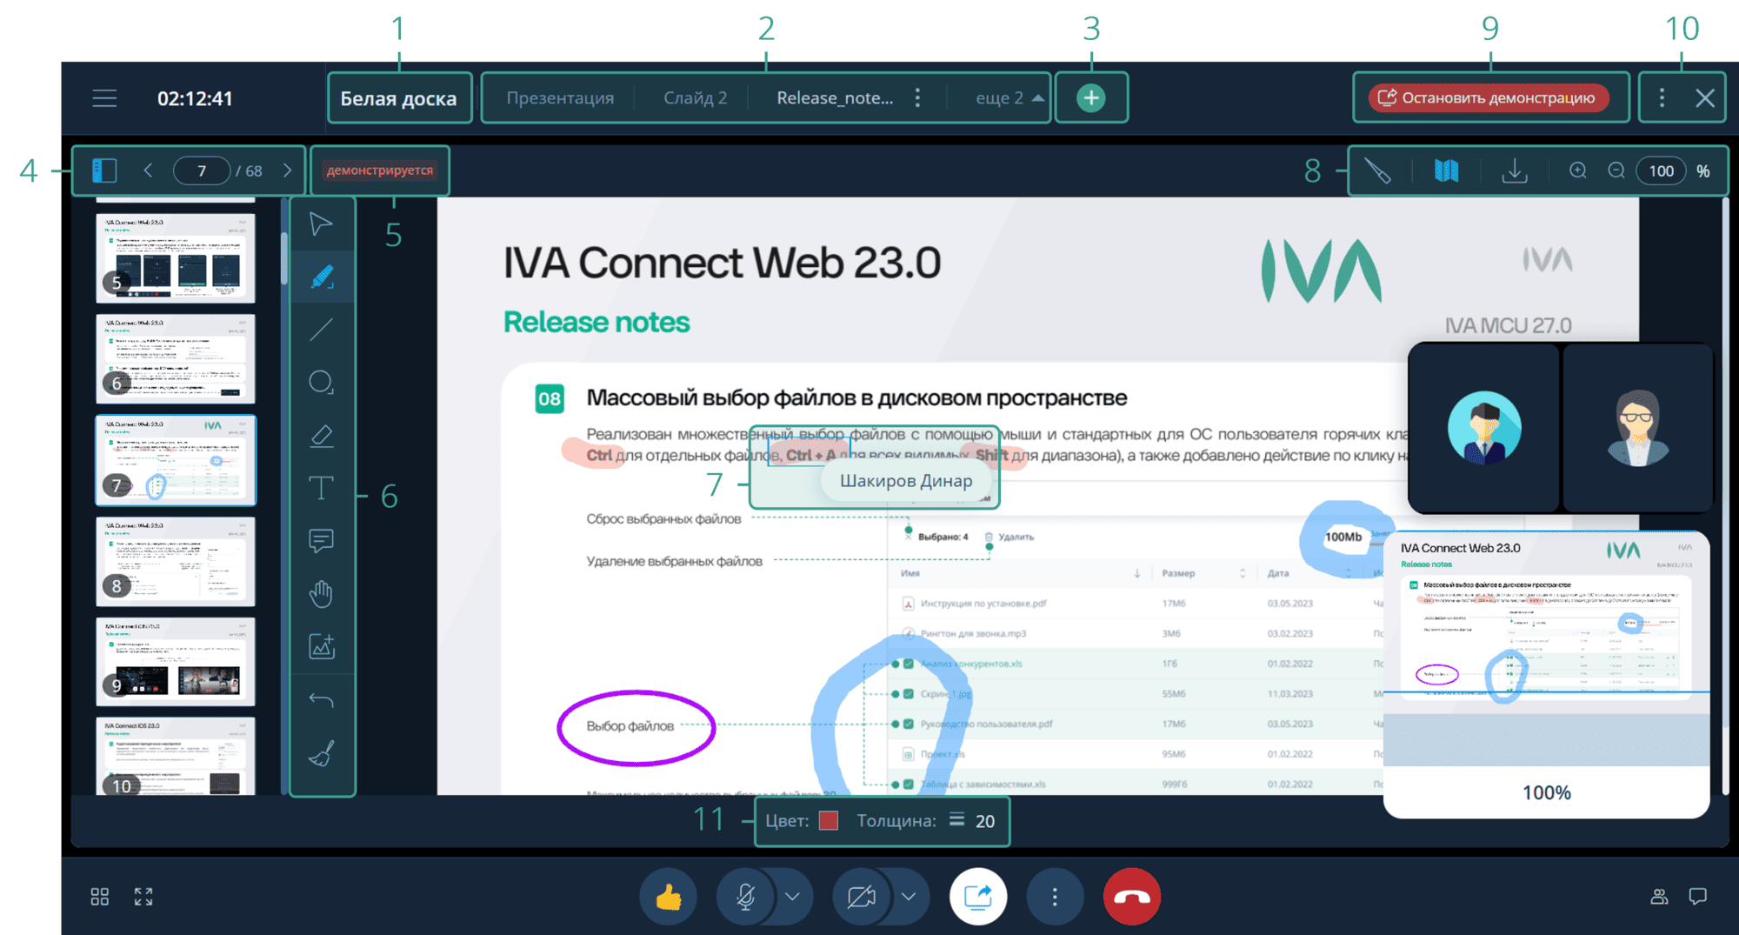Screen dimensions: 1739x935
Task: Open slide 6 thumbnail
Action: point(176,358)
